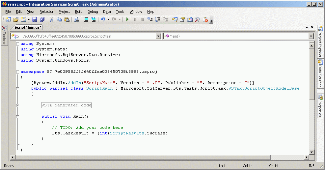Click the New Project toolbar icon
The width and height of the screenshot is (325, 170).
pos(8,19)
